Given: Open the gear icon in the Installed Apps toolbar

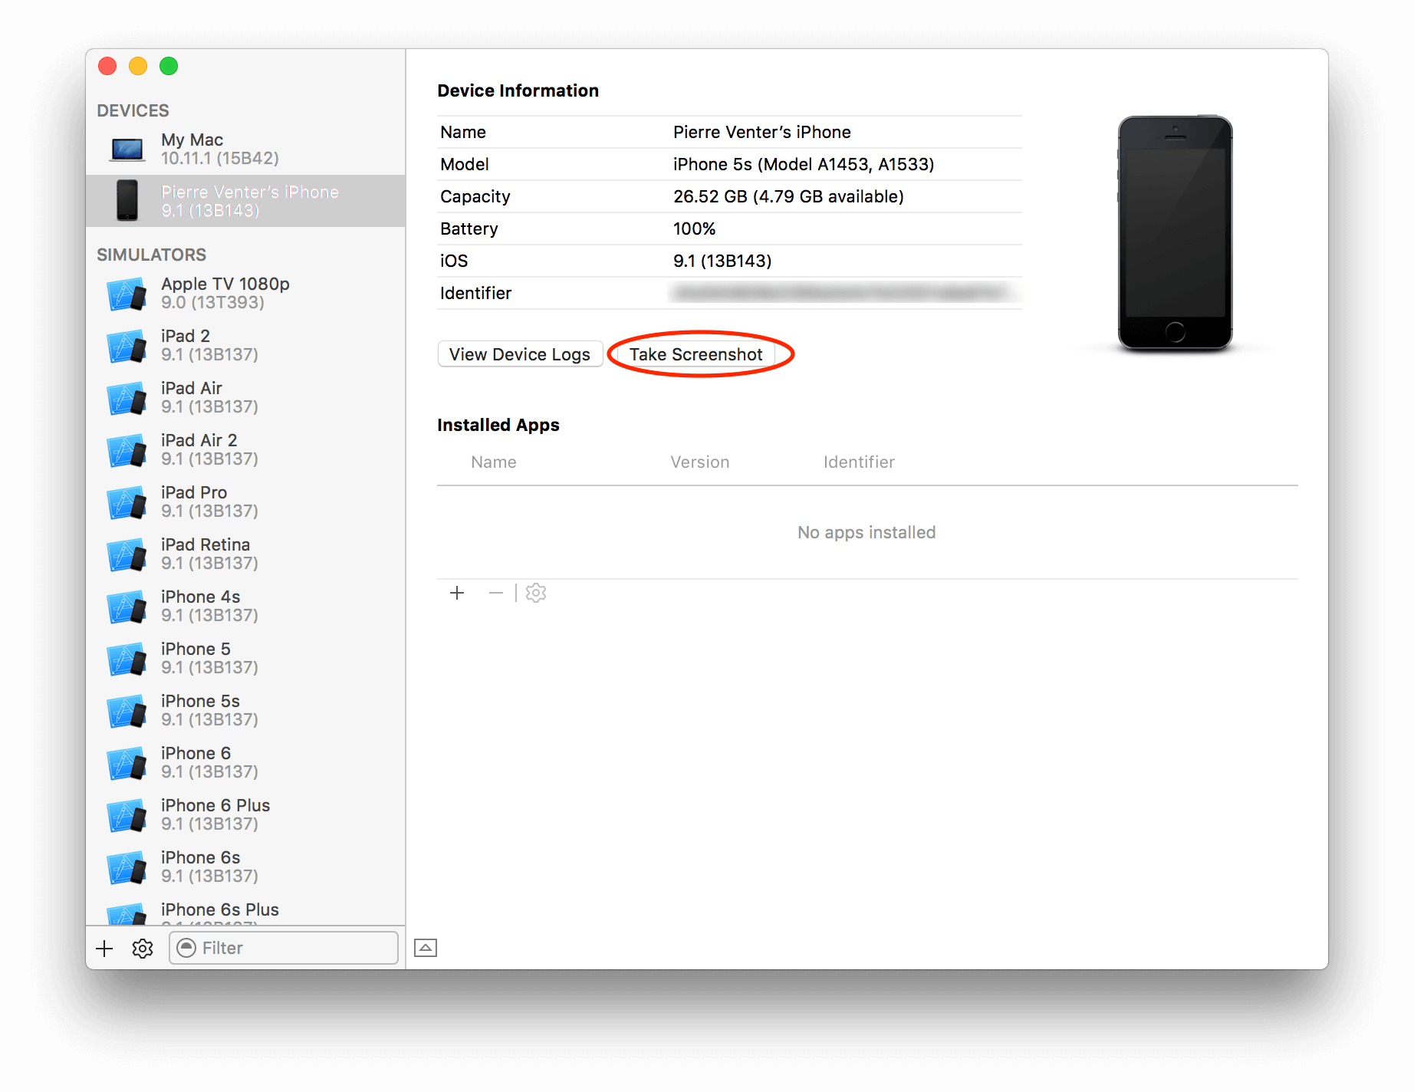Looking at the screenshot, I should (535, 592).
